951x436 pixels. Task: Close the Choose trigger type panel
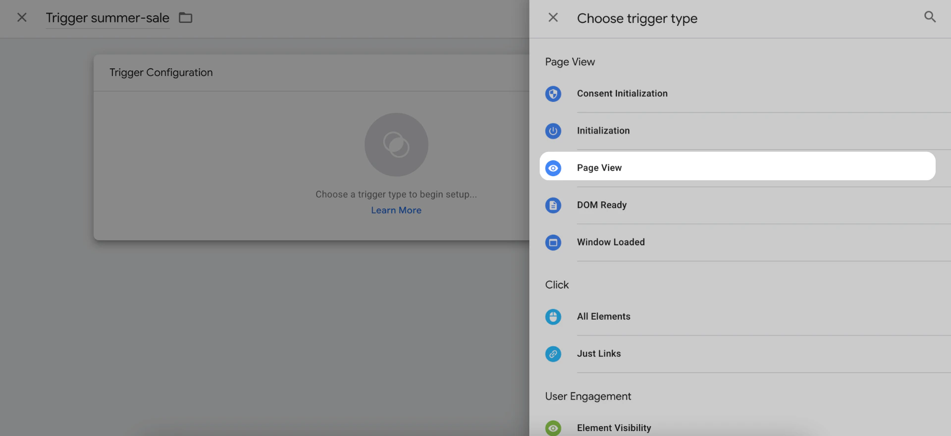click(553, 18)
